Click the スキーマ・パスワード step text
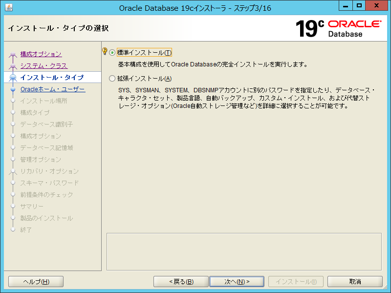The width and height of the screenshot is (391, 293). (50, 183)
